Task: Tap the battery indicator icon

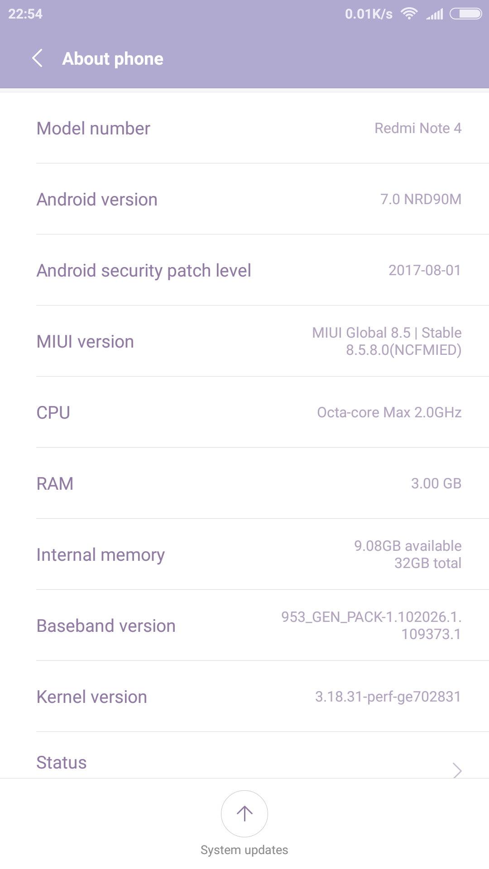Action: click(x=466, y=14)
